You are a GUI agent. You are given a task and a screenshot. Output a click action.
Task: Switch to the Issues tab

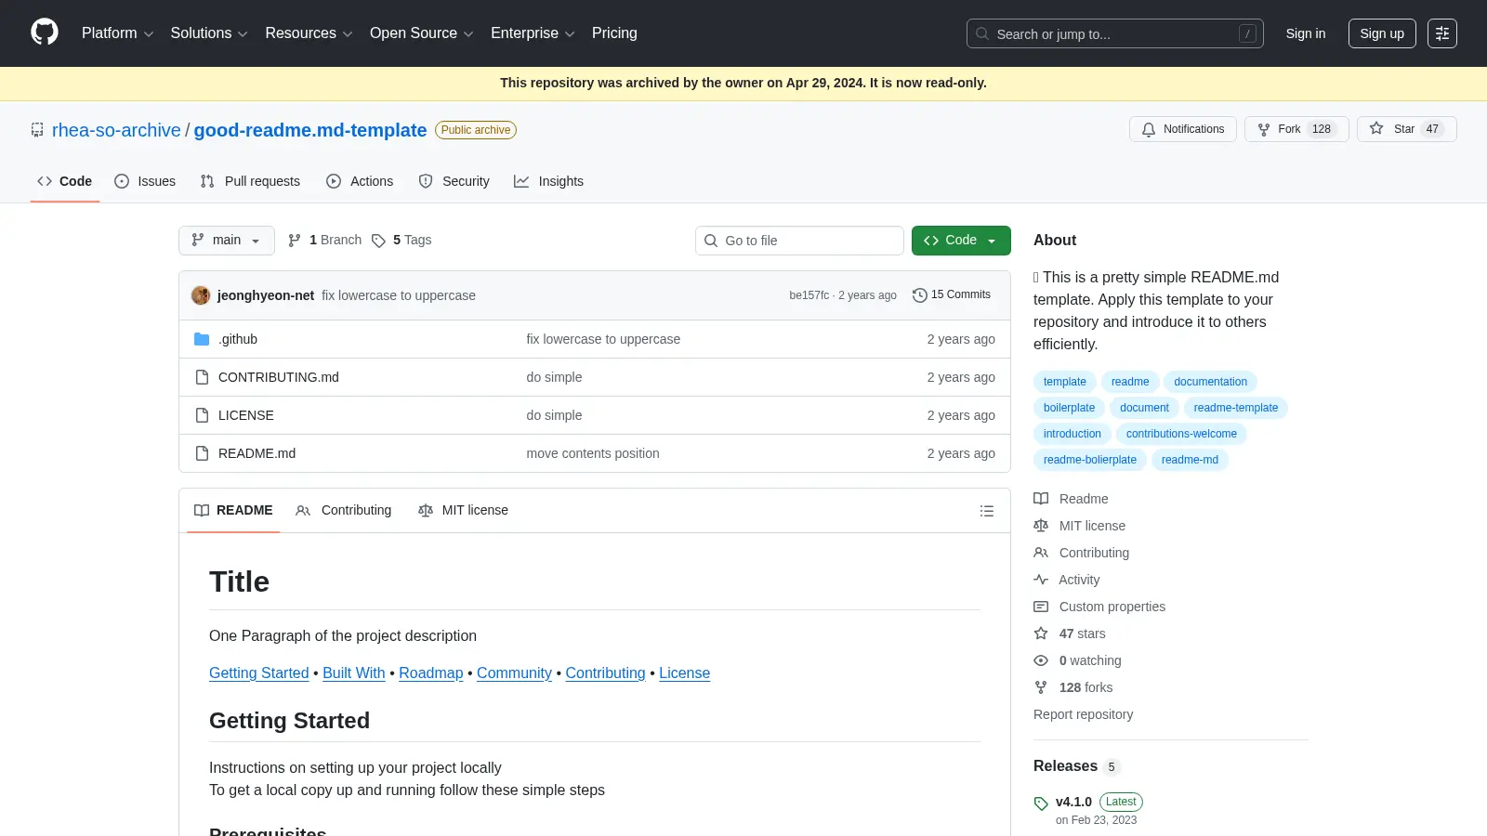145,181
